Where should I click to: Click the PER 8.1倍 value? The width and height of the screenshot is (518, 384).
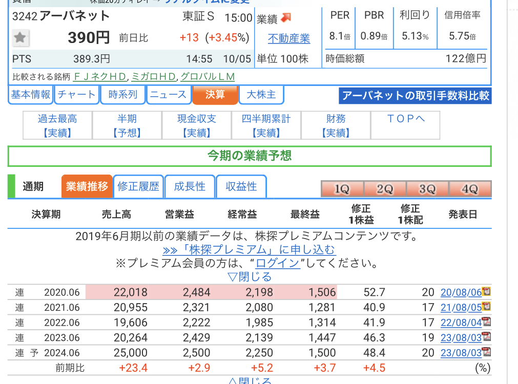point(340,36)
